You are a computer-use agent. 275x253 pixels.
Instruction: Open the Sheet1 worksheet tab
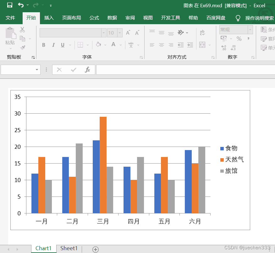point(69,248)
